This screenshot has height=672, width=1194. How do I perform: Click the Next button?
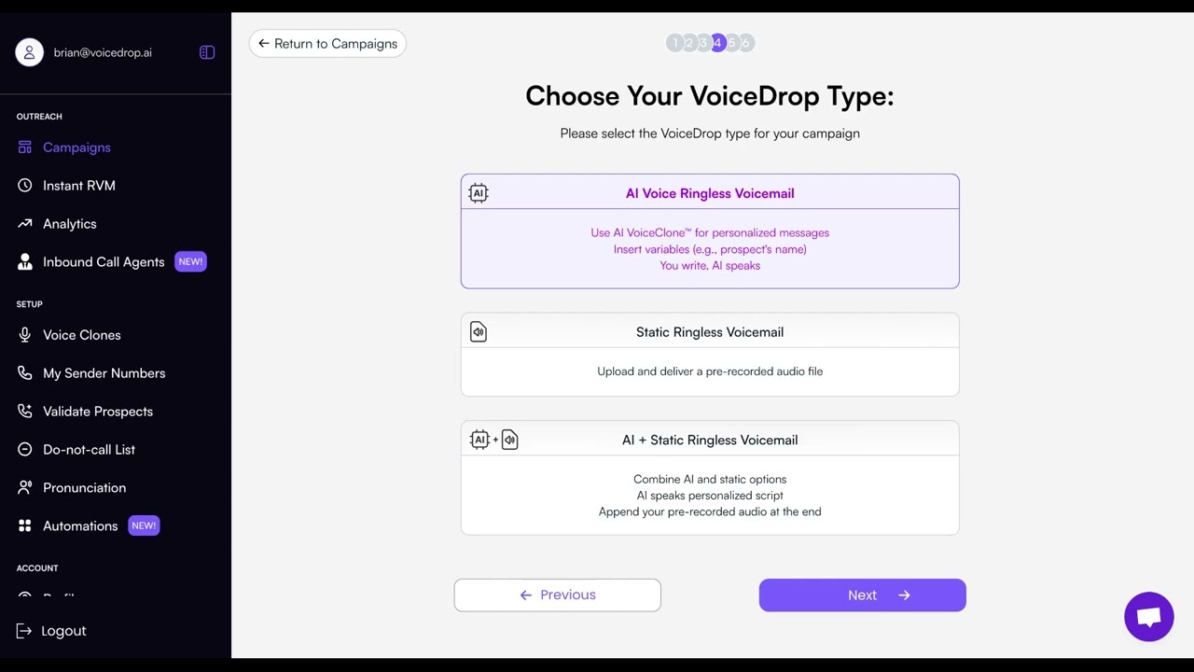point(862,595)
